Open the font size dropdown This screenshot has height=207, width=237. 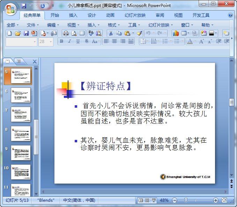coord(50,41)
